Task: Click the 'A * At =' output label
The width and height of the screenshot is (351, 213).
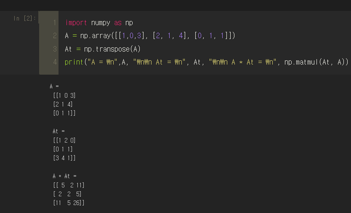Action: [65, 176]
